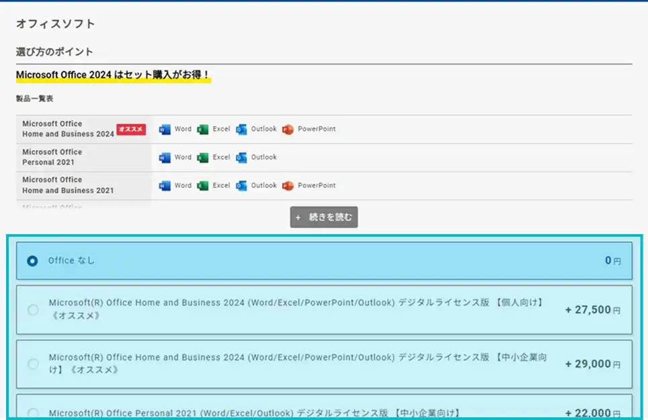
Task: Click 'Outlook' label in Personal 2021 row
Action: (264, 157)
